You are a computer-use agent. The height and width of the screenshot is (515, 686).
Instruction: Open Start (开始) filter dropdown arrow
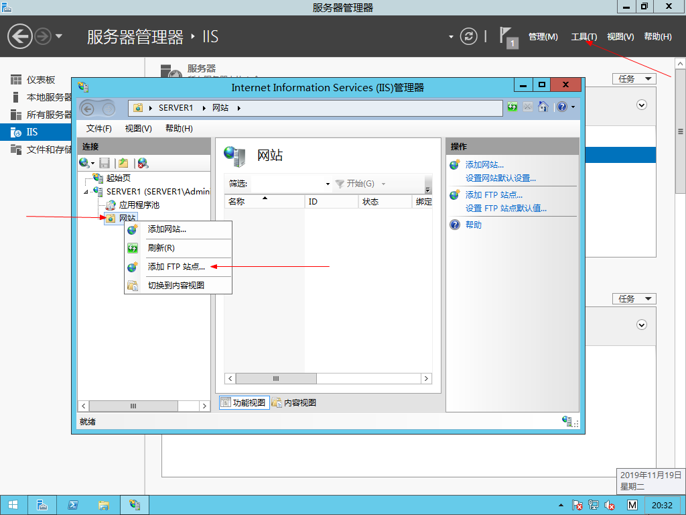tap(383, 184)
